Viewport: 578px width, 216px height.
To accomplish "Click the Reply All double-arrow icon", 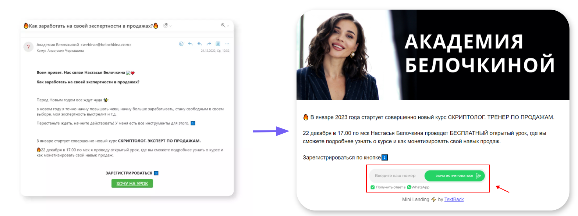I will [x=199, y=44].
